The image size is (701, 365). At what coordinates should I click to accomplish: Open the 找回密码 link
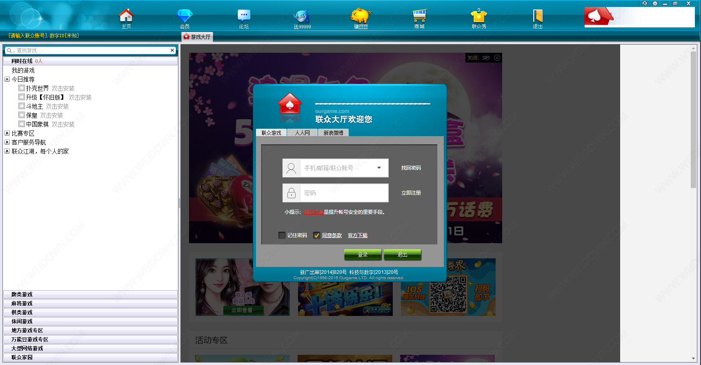pyautogui.click(x=411, y=168)
